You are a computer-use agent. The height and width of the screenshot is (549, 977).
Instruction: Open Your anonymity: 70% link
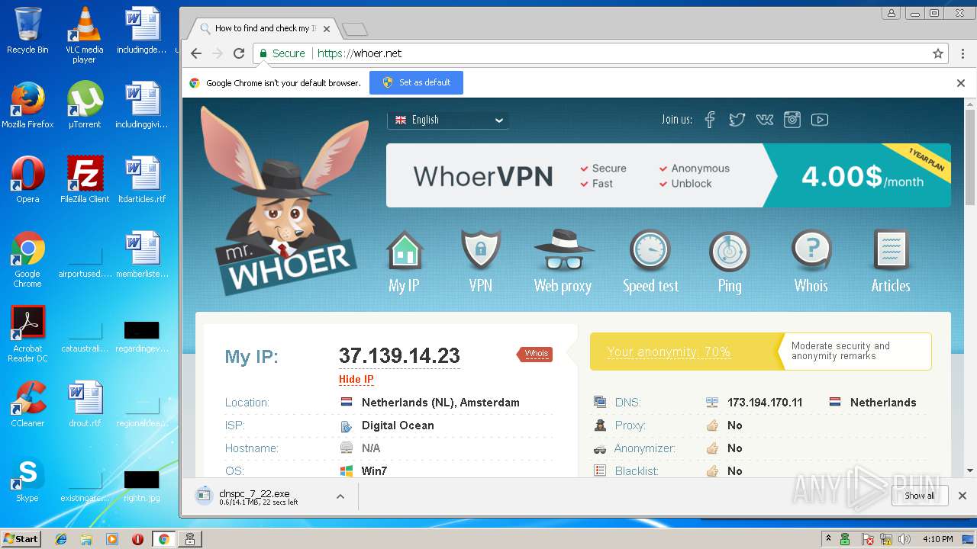tap(669, 352)
